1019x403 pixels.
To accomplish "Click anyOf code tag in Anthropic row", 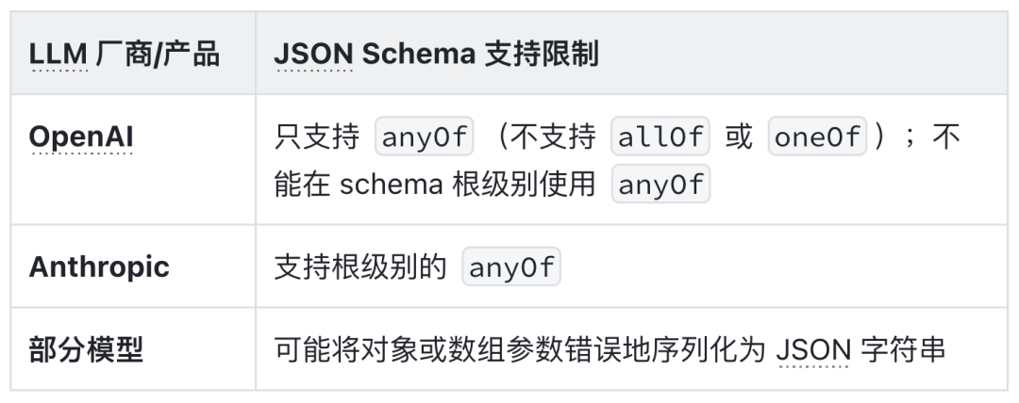I will (x=512, y=267).
